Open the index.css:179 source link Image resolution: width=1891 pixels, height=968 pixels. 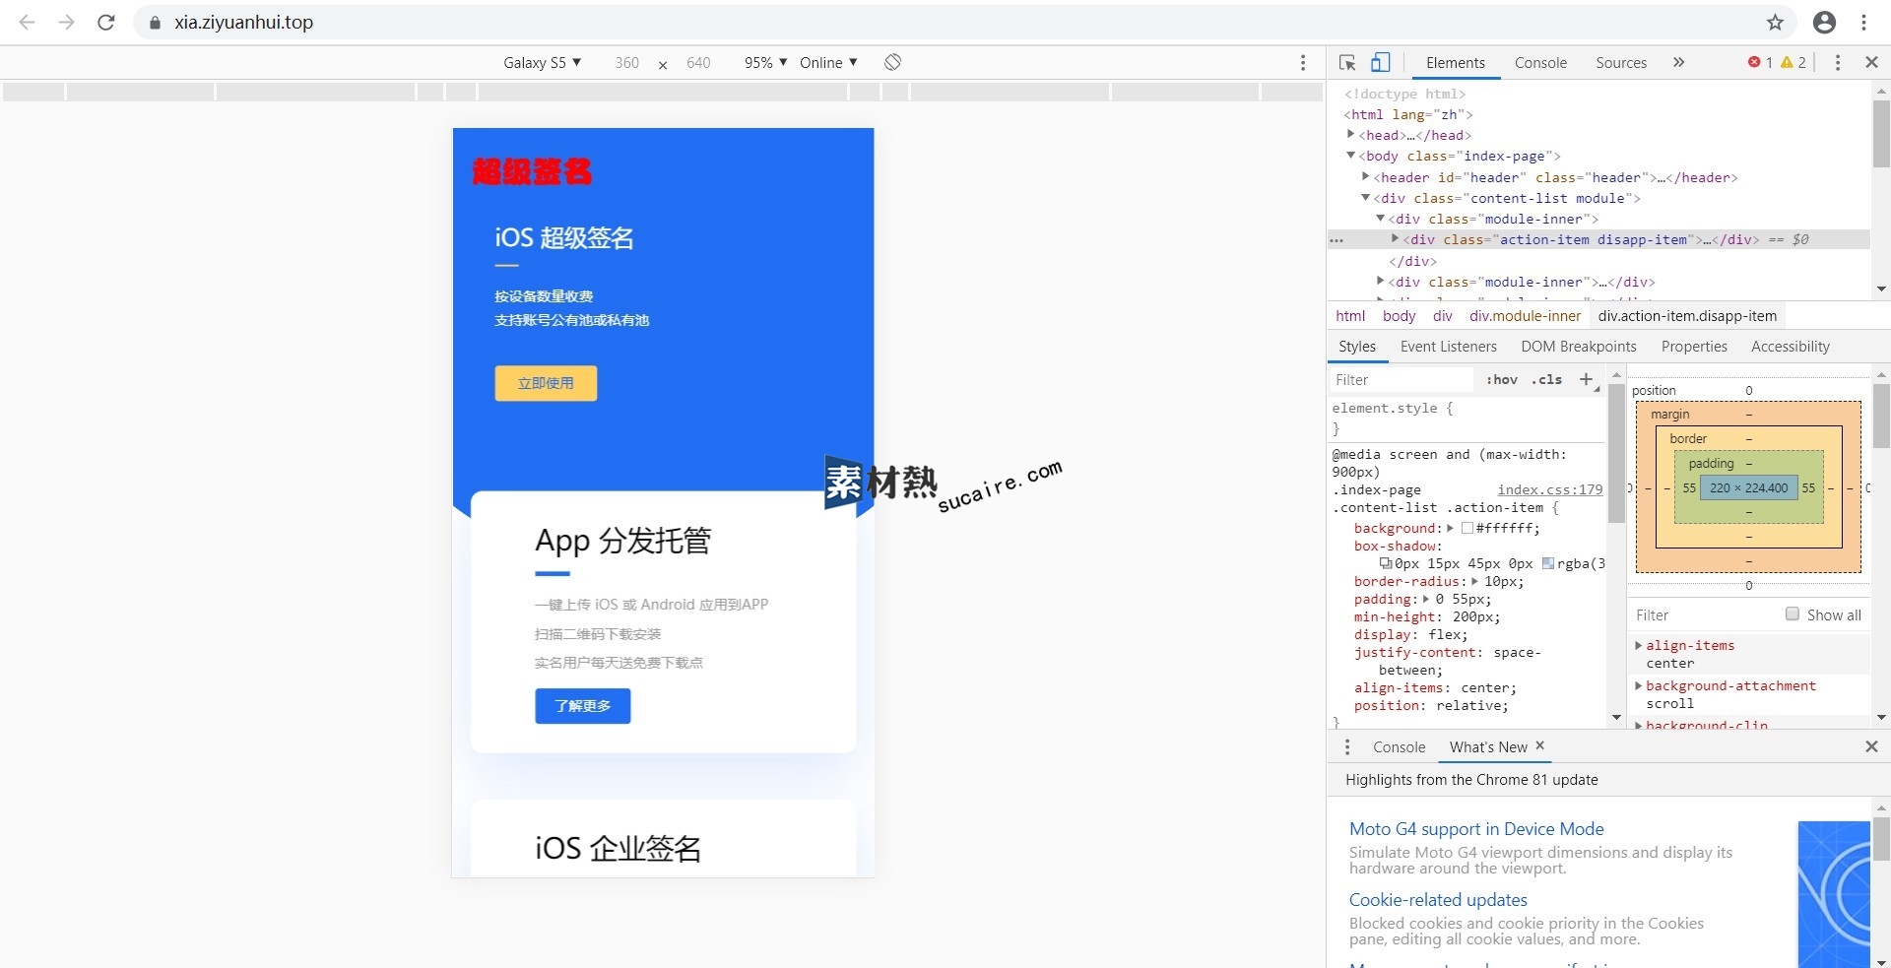tap(1549, 489)
